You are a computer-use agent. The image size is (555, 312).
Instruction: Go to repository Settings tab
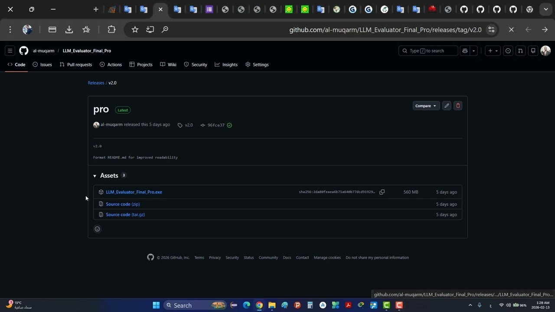click(x=257, y=65)
